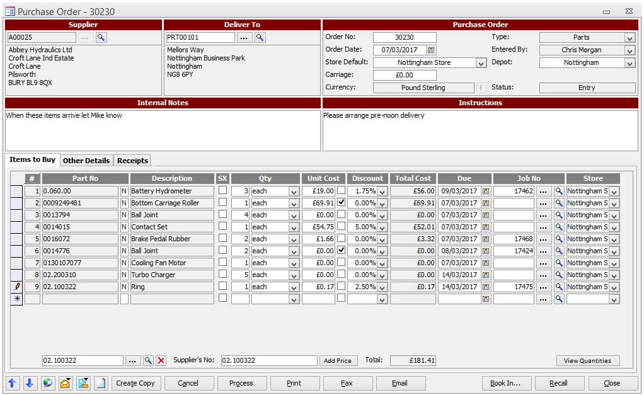Click the blank page icon on the toolbar

coord(101,383)
